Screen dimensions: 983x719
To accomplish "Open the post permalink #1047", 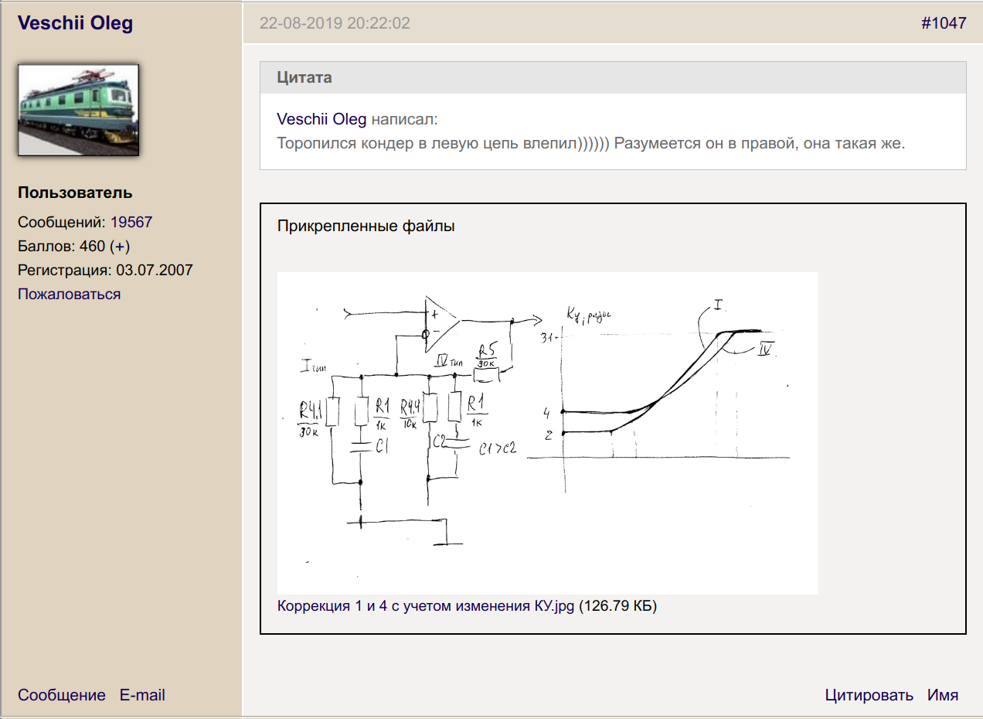I will (x=943, y=23).
